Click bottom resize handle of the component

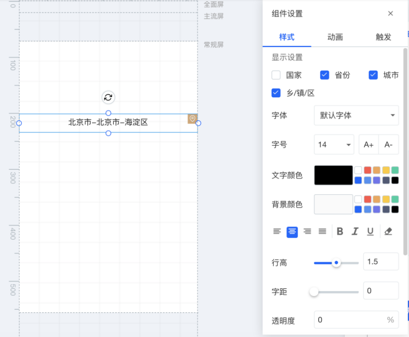pos(108,133)
